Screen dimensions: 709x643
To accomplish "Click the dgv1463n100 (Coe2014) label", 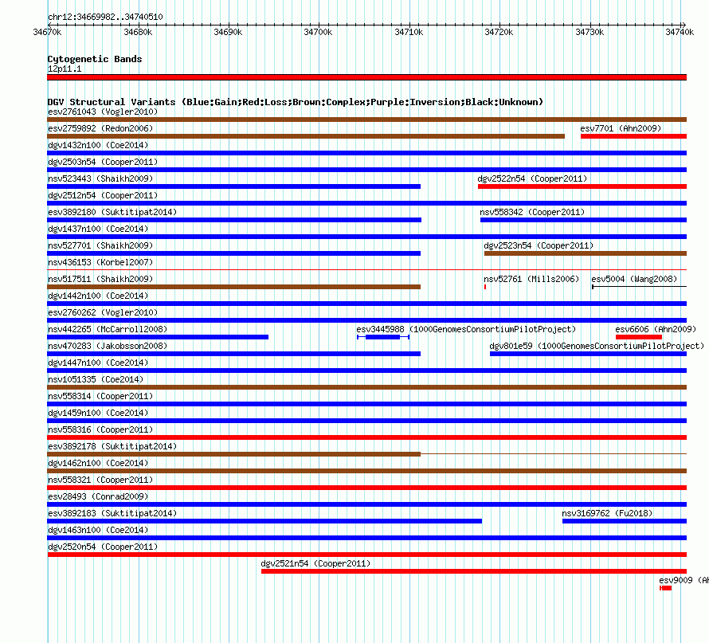I will [98, 530].
